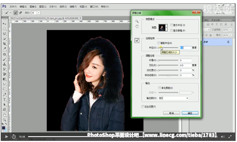Select the Gradient tool
Screen dimensions: 237x142
(x=4, y=79)
